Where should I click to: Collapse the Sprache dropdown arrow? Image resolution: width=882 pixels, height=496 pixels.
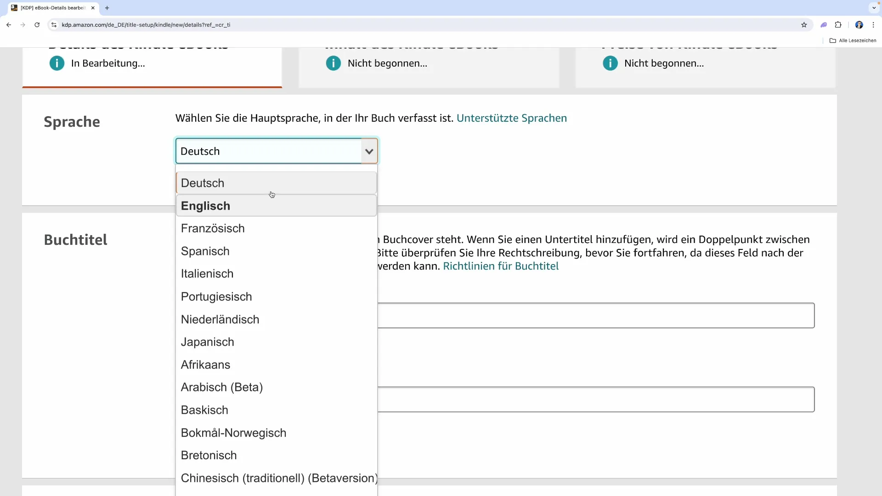click(x=369, y=151)
